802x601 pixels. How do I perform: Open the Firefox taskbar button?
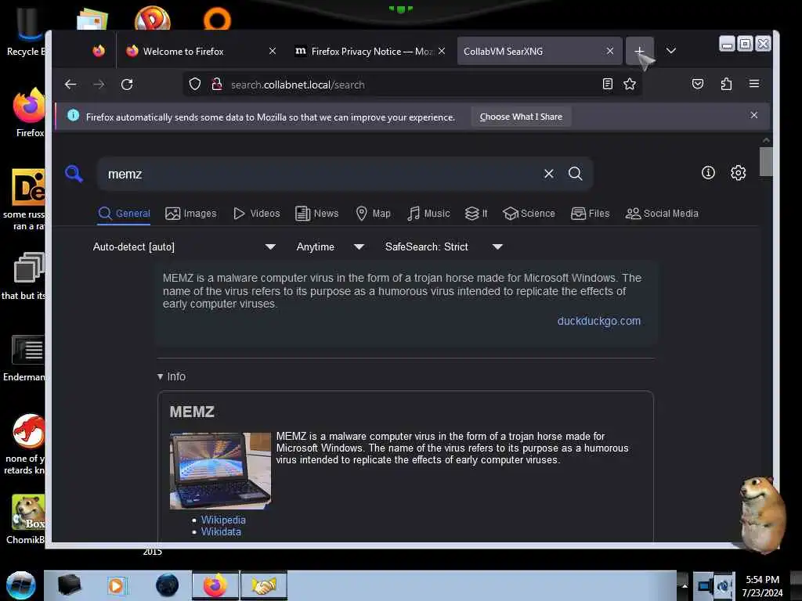[x=215, y=585]
